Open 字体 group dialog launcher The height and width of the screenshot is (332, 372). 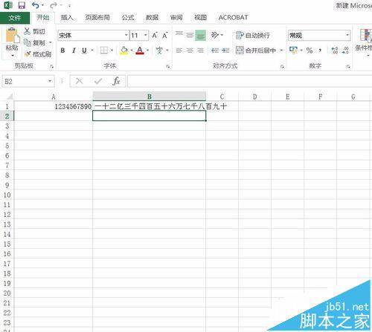[168, 66]
